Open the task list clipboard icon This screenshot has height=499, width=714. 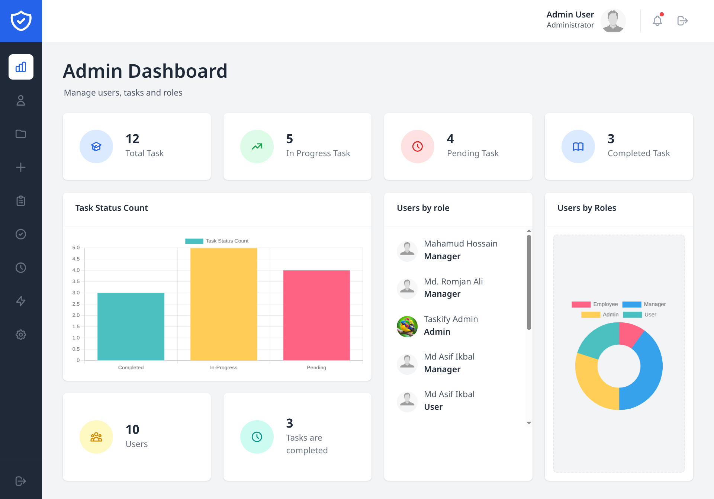pyautogui.click(x=21, y=200)
